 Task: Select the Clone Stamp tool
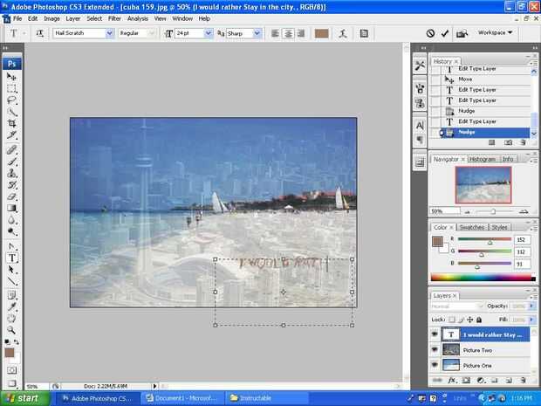pos(11,173)
